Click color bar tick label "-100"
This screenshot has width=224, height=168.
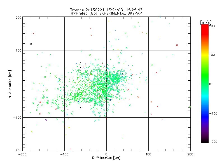click(213, 113)
